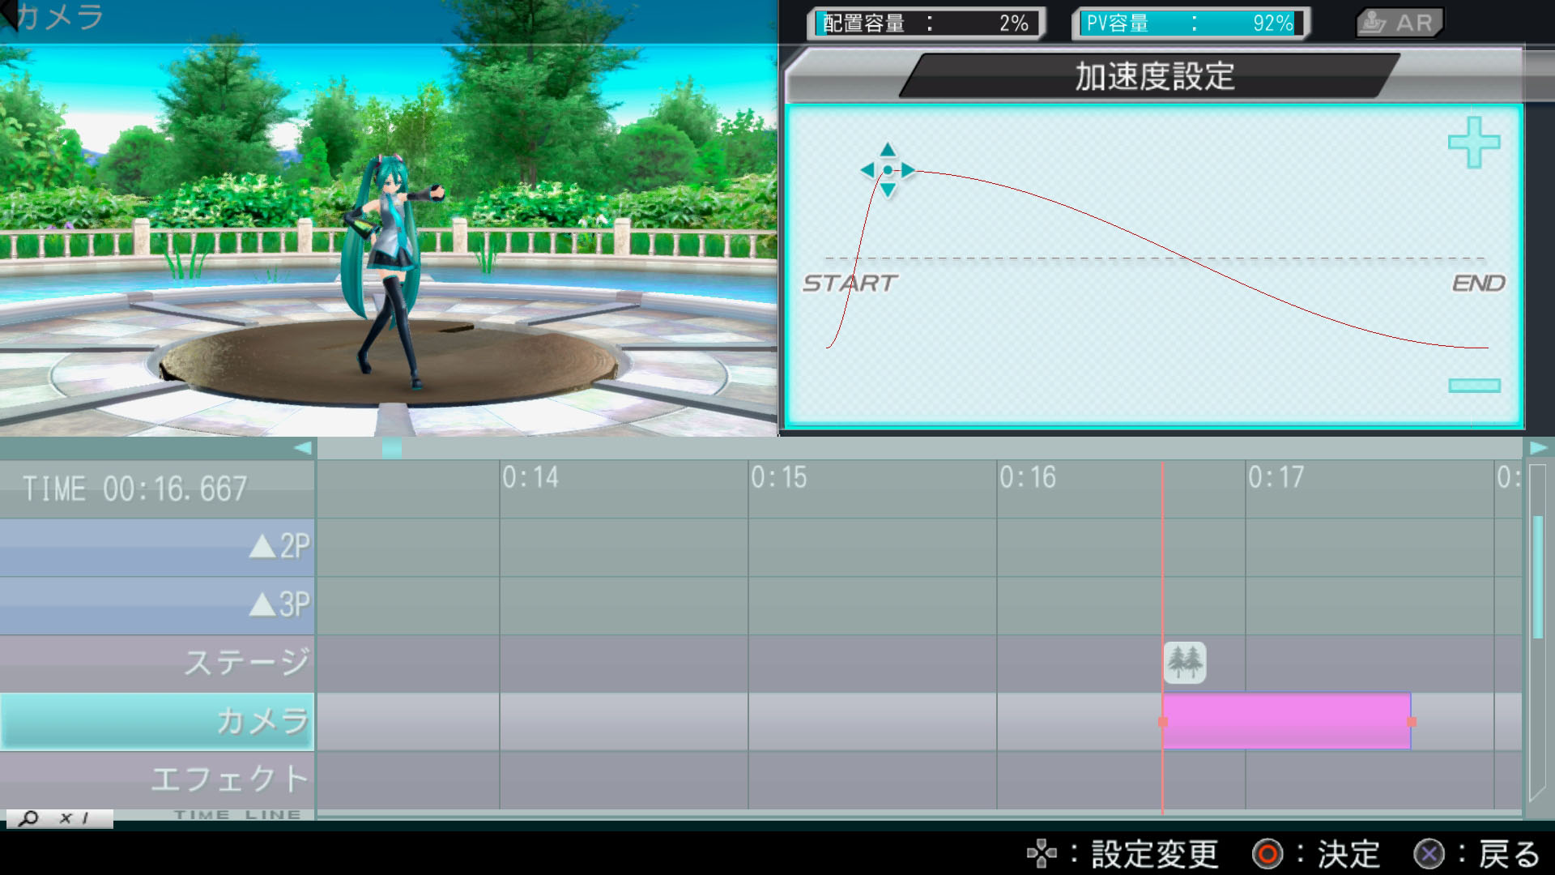Click the minus icon in acceleration graph
Screen dimensions: 1555x875
click(x=1474, y=386)
